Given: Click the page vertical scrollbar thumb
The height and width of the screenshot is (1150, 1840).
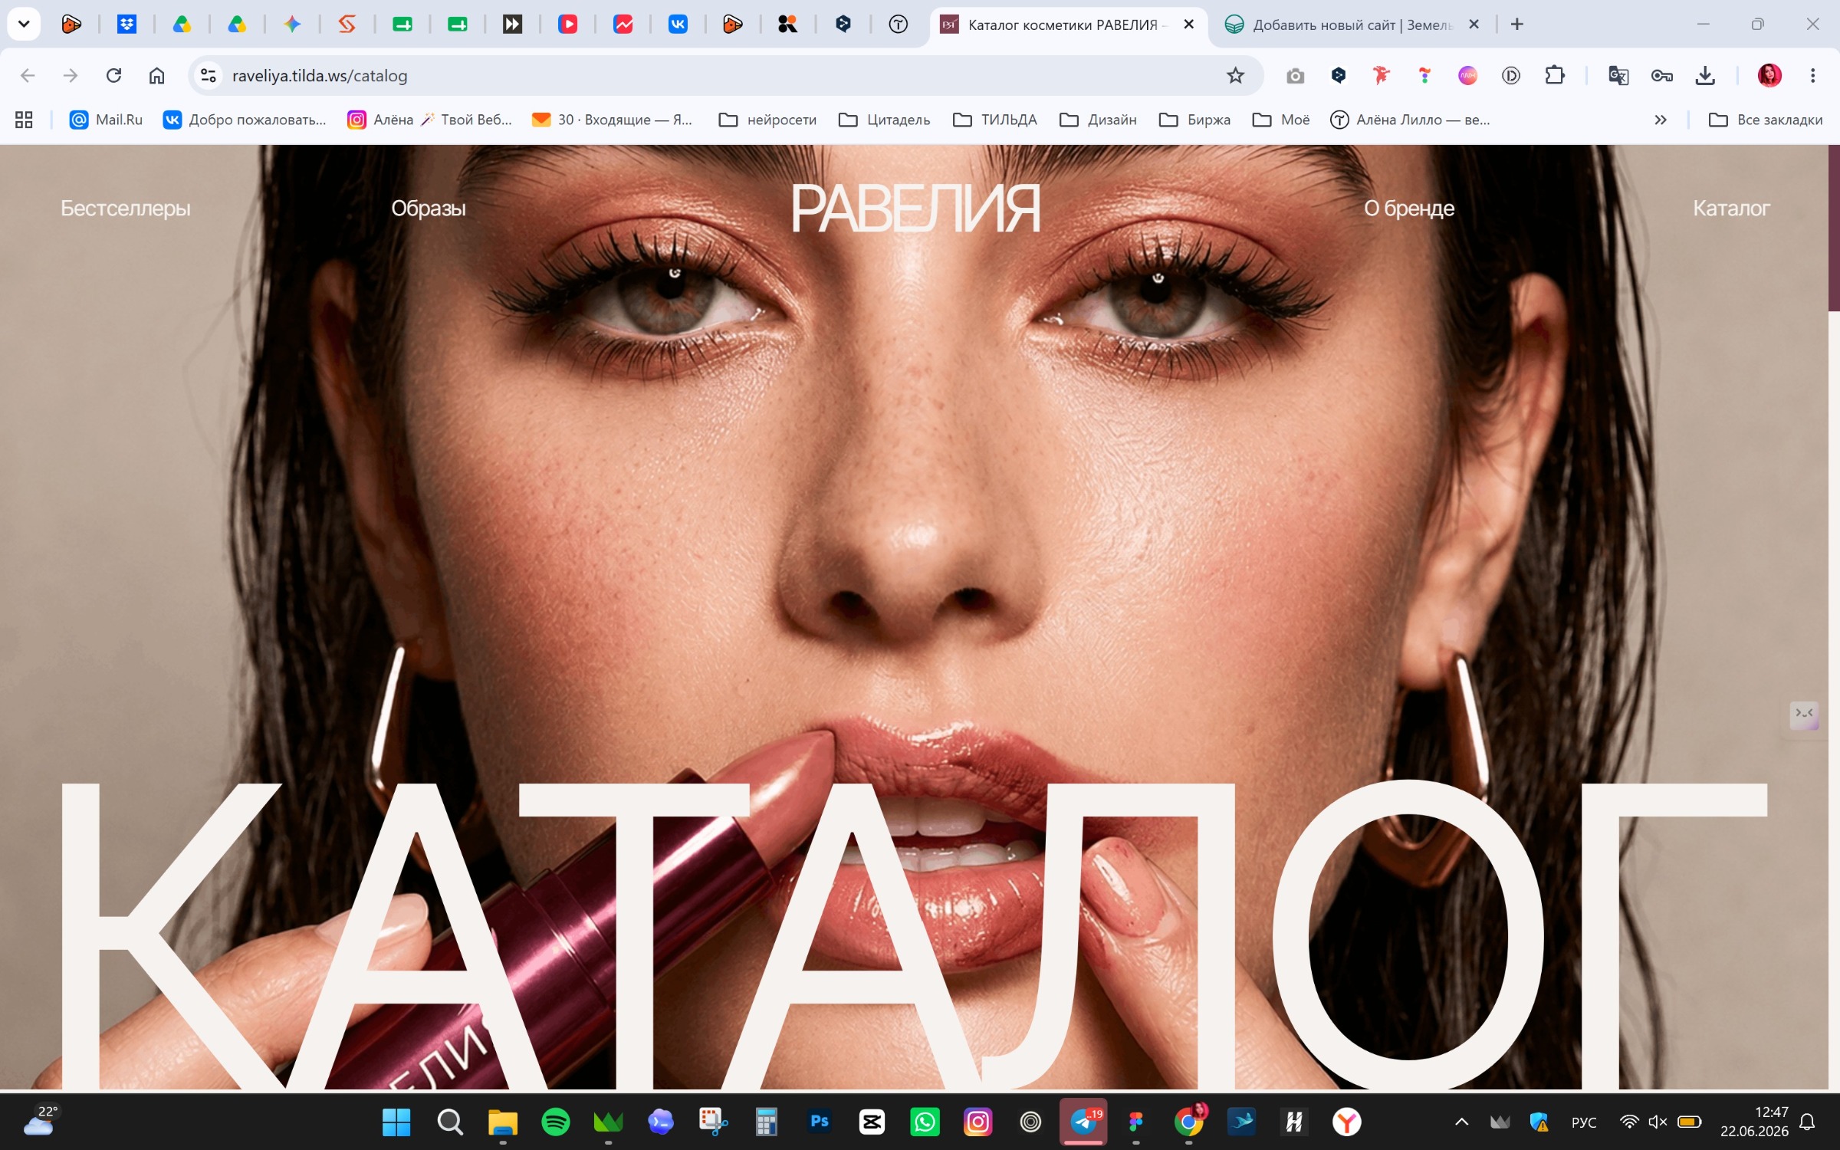Looking at the screenshot, I should (x=1834, y=228).
